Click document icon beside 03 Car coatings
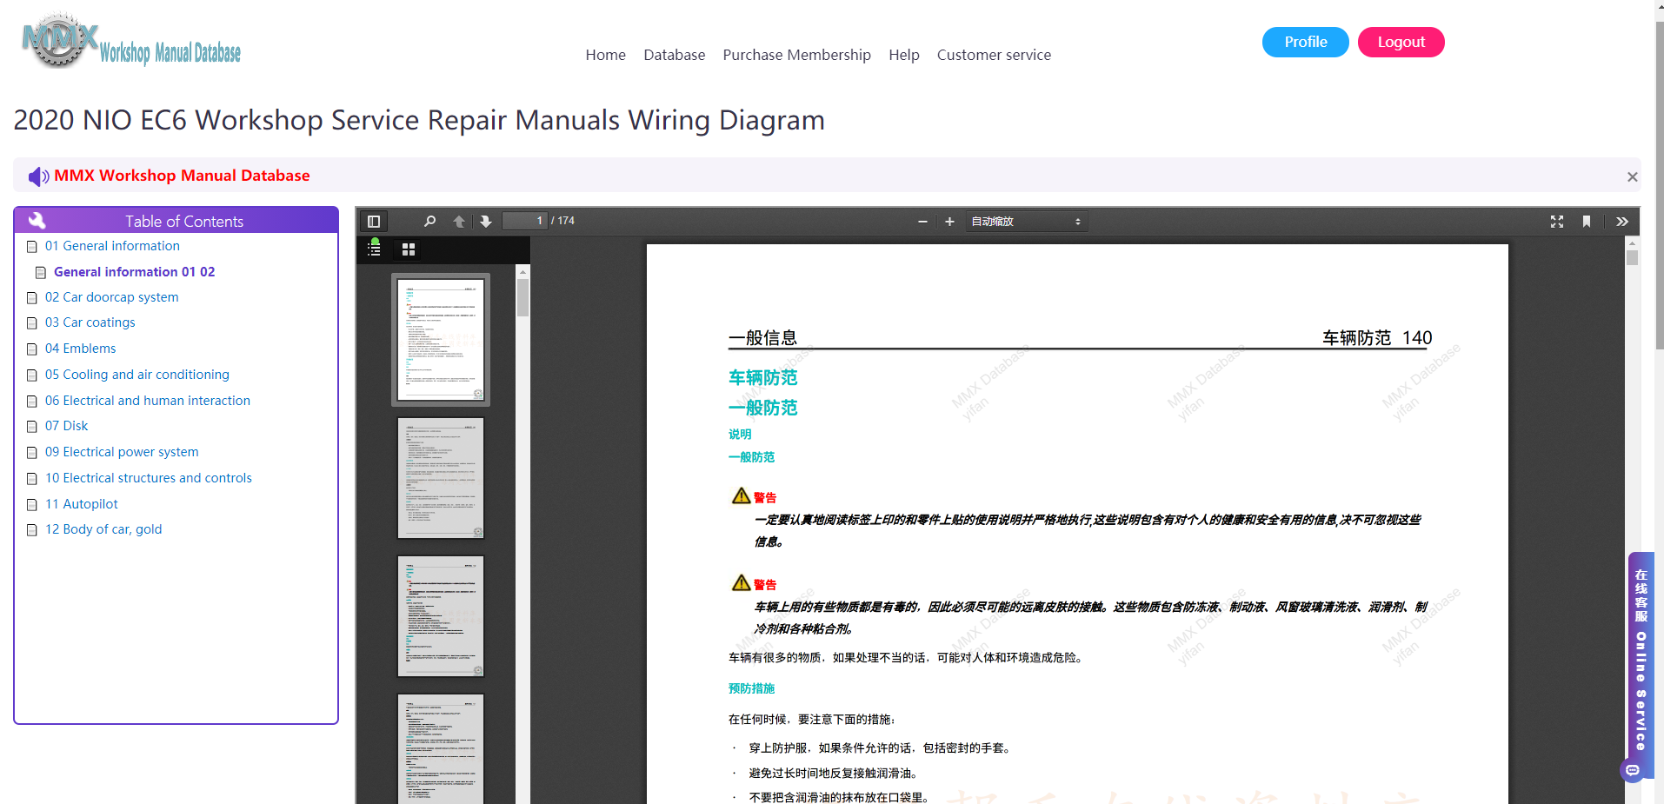This screenshot has height=804, width=1664. click(32, 323)
